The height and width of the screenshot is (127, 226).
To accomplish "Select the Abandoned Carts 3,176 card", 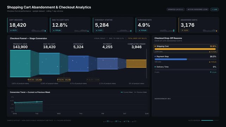I will (198, 25).
